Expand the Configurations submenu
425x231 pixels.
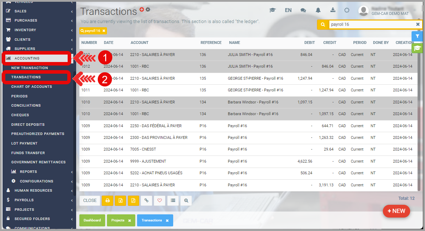(x=36, y=181)
